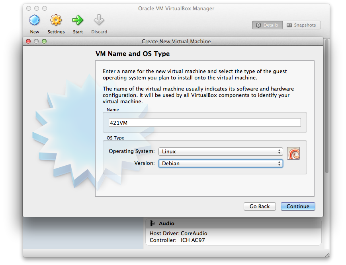Click the Continue button

(298, 207)
